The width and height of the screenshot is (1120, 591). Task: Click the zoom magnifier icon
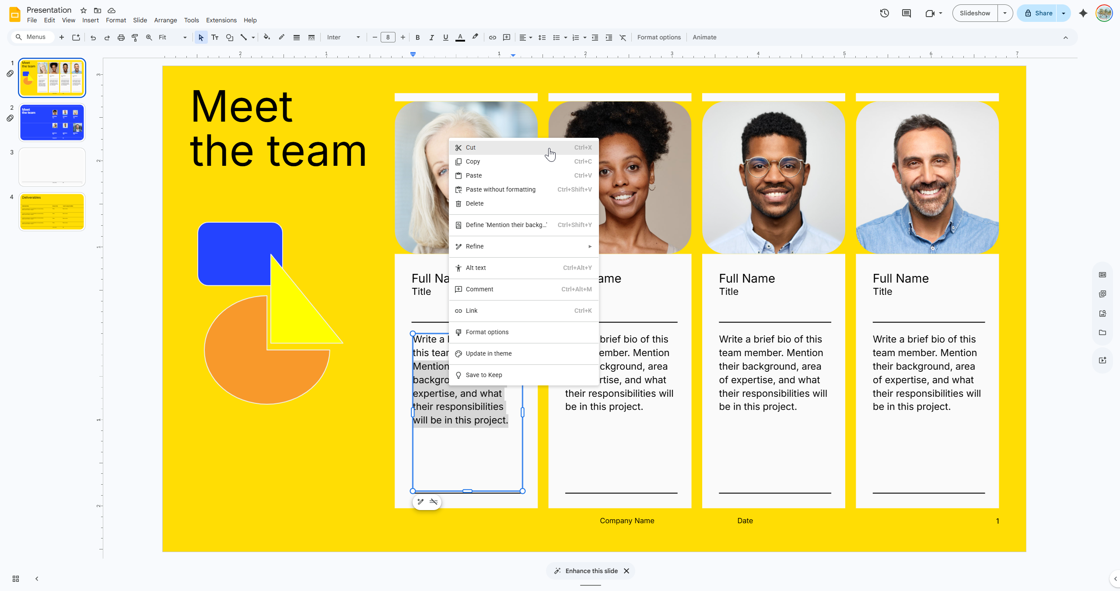[149, 38]
